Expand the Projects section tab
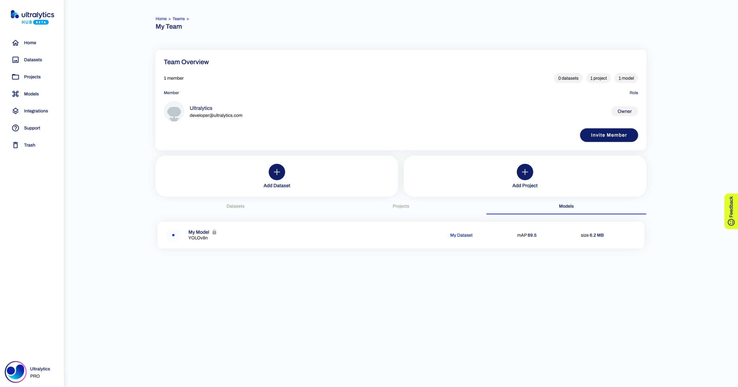Screen dimensions: 738x387 pos(401,206)
